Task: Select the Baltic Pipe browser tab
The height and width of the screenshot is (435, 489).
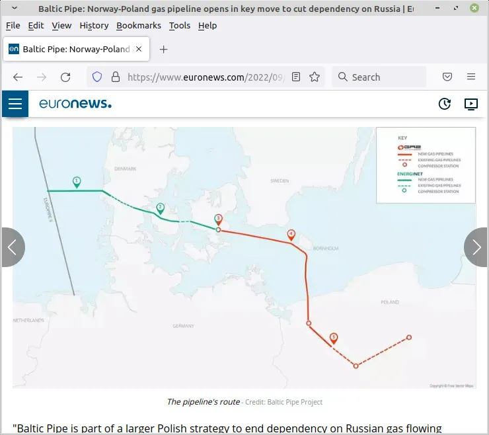Action: (x=77, y=49)
